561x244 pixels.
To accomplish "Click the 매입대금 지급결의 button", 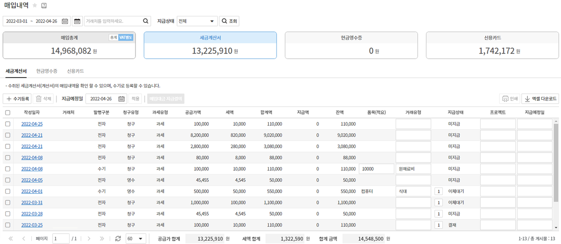I will [x=166, y=99].
